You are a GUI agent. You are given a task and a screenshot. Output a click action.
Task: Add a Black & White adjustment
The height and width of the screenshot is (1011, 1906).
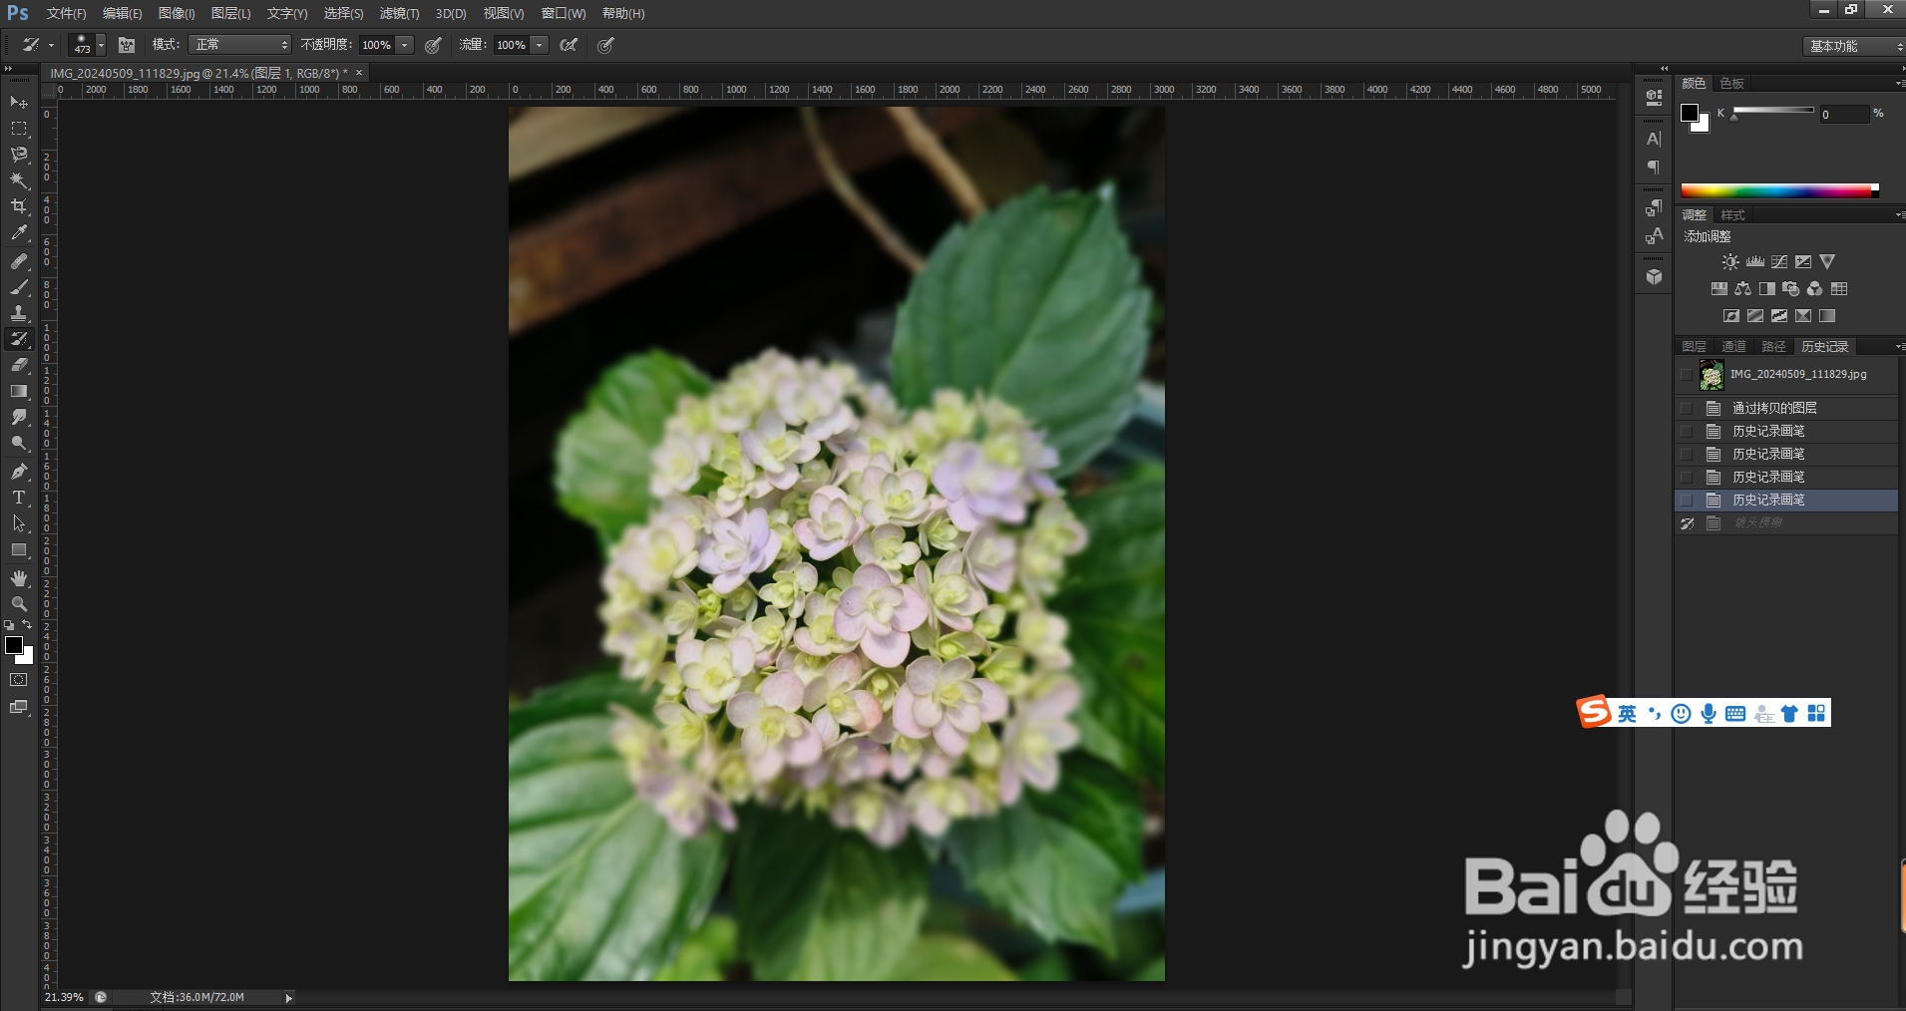coord(1766,289)
